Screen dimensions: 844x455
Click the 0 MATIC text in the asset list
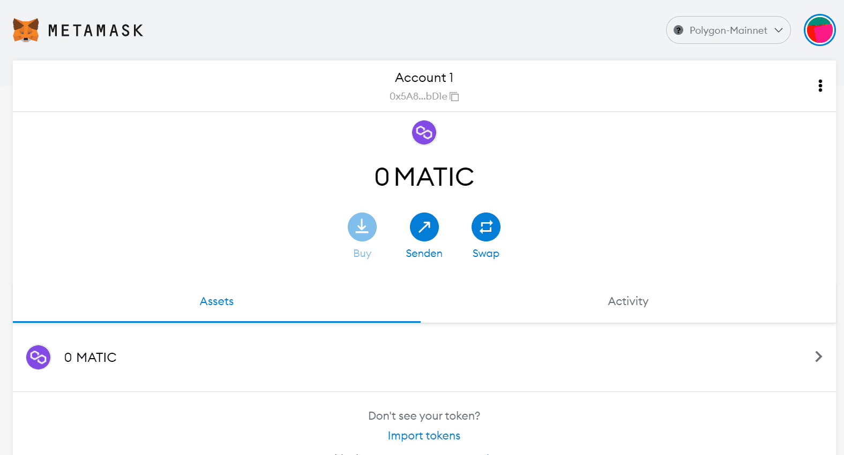coord(90,358)
